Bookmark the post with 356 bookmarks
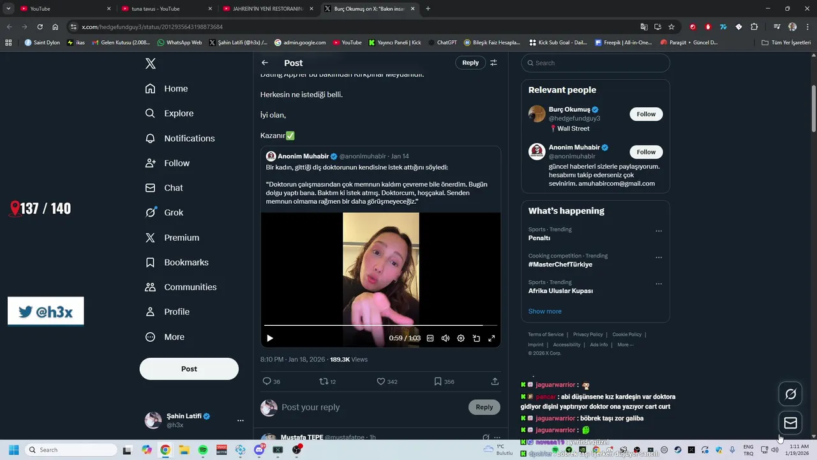This screenshot has width=817, height=460. tap(444, 381)
